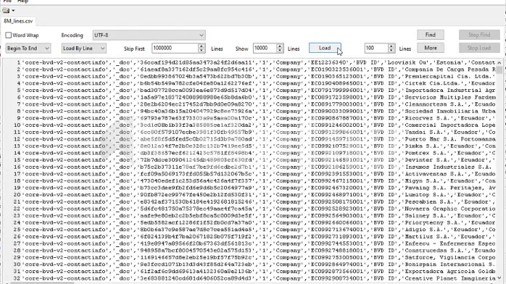506x284 pixels.
Task: Open the Encoding UTF-8 dropdown
Action: [x=149, y=35]
